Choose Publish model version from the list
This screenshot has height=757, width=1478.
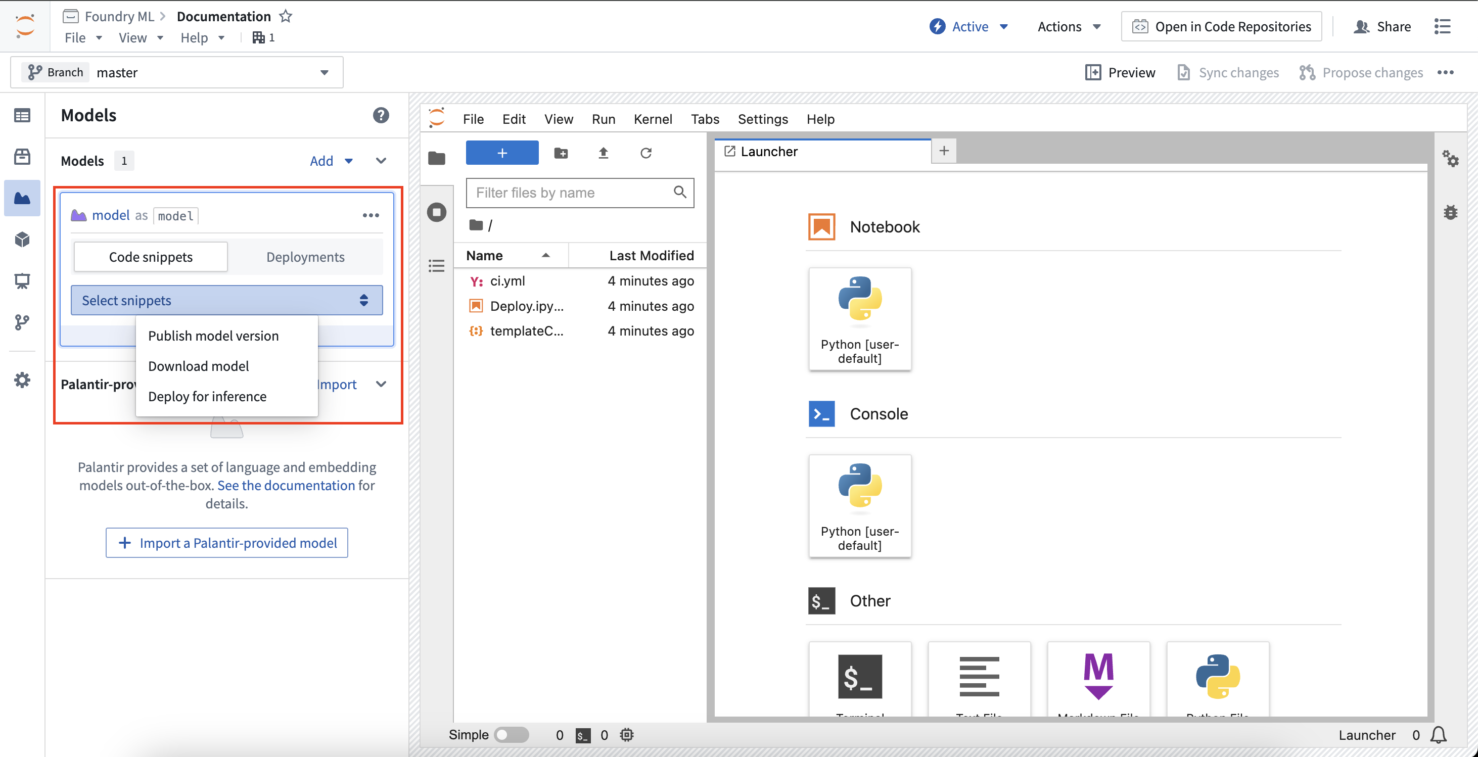(x=226, y=336)
